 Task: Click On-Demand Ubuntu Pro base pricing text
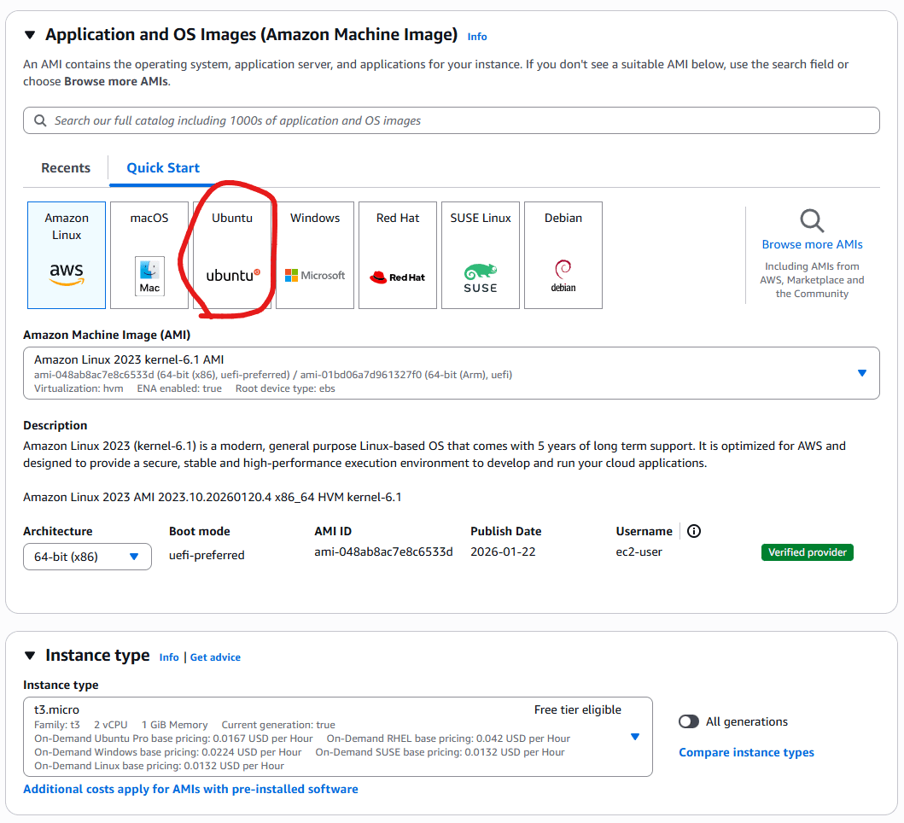[173, 738]
